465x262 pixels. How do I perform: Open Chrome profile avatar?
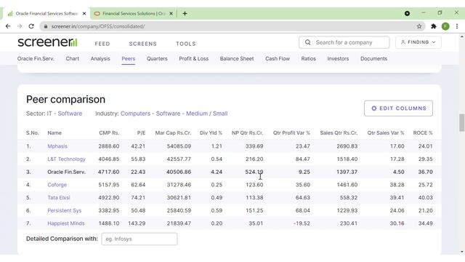point(445,26)
